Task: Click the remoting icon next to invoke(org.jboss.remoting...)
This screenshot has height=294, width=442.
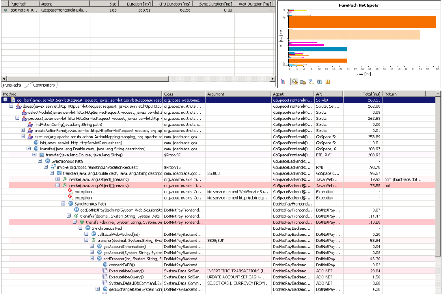Action: pyautogui.click(x=53, y=167)
